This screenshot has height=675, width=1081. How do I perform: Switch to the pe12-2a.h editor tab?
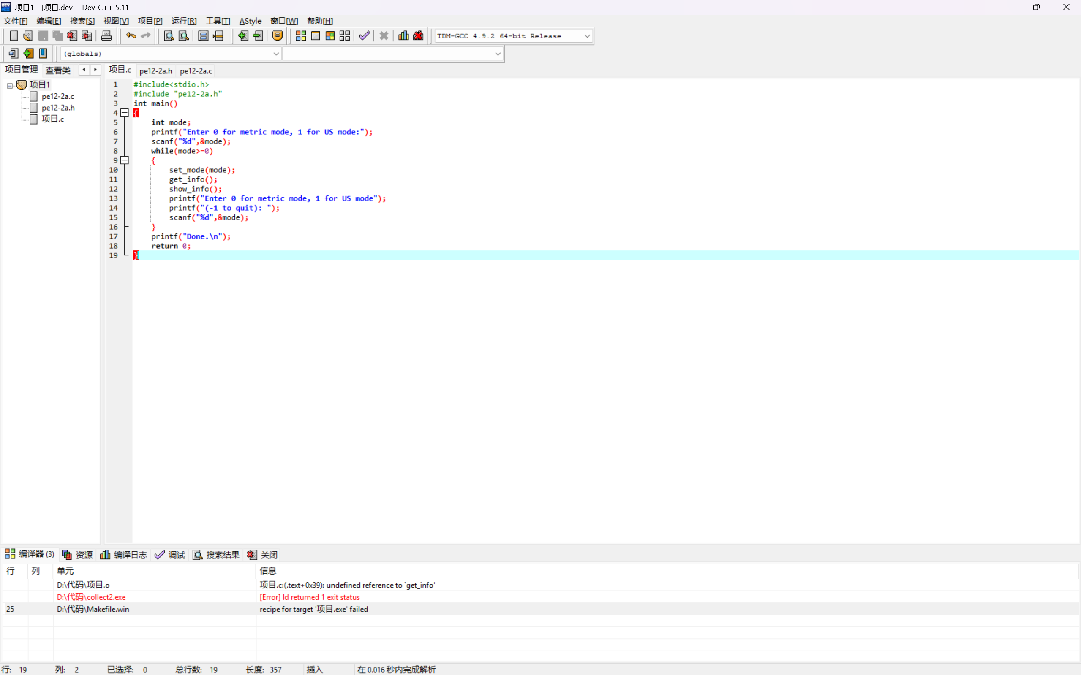point(155,71)
